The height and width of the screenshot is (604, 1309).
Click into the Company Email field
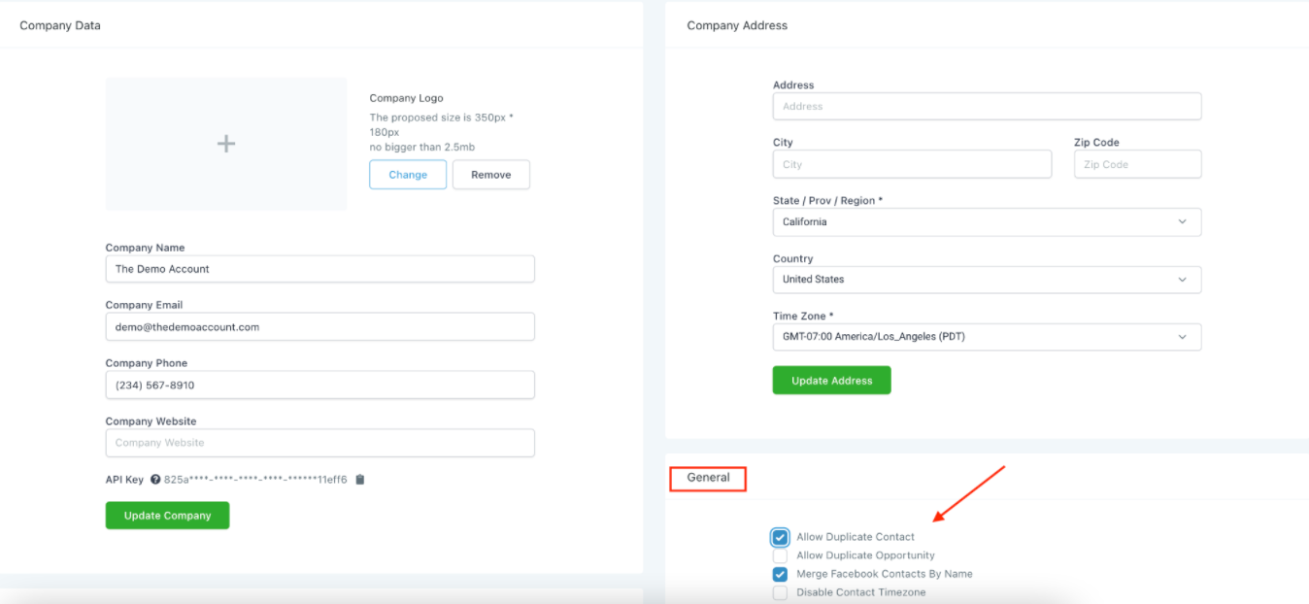pyautogui.click(x=319, y=327)
